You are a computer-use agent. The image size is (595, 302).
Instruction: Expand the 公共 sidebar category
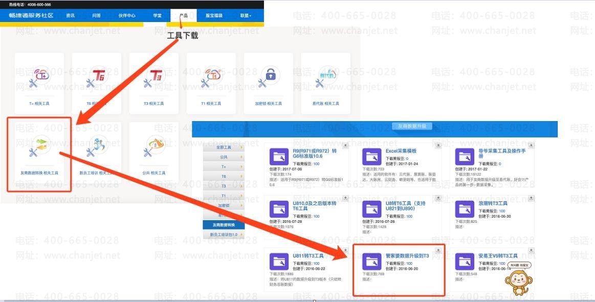(224, 157)
